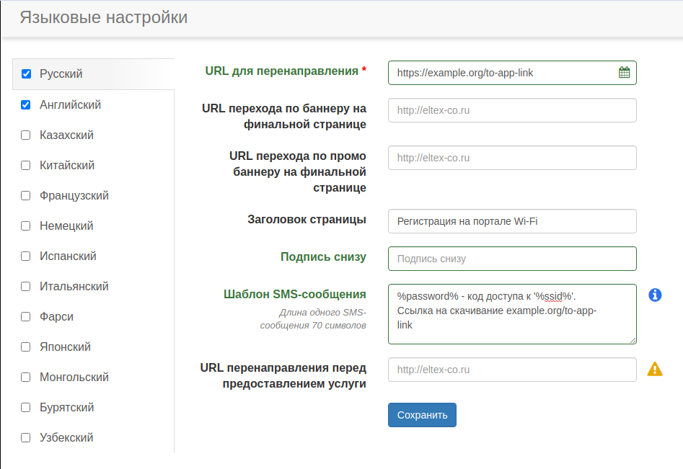
Task: Toggle the Испанский checkbox on
Action: (x=26, y=256)
